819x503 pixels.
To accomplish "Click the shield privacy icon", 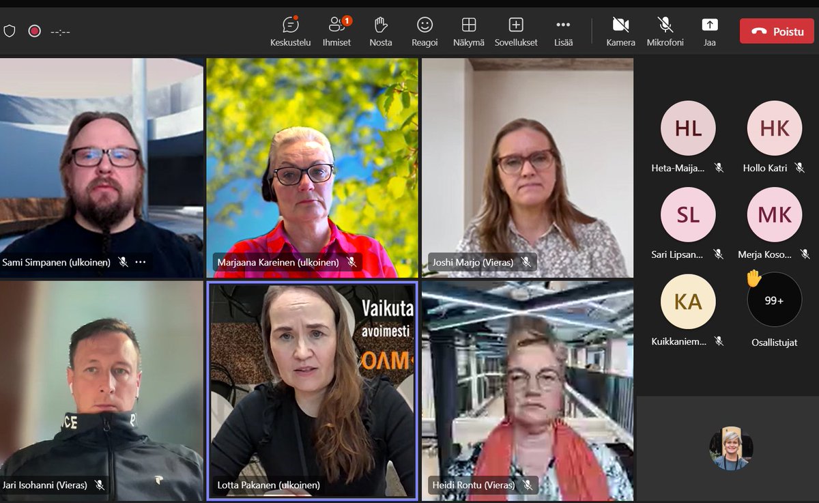I will [x=10, y=31].
